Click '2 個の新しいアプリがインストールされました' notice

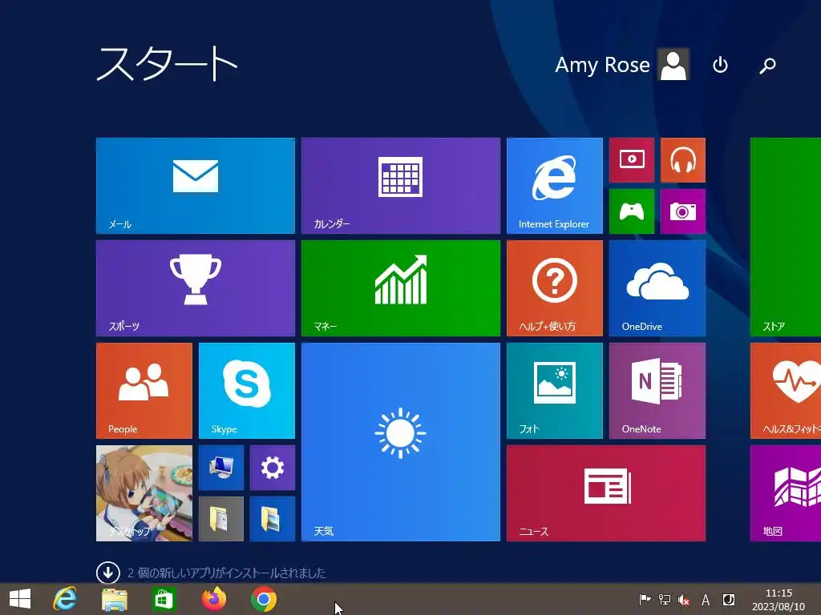pos(227,573)
